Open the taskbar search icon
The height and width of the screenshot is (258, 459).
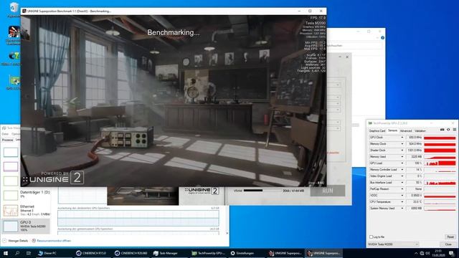coord(17,253)
